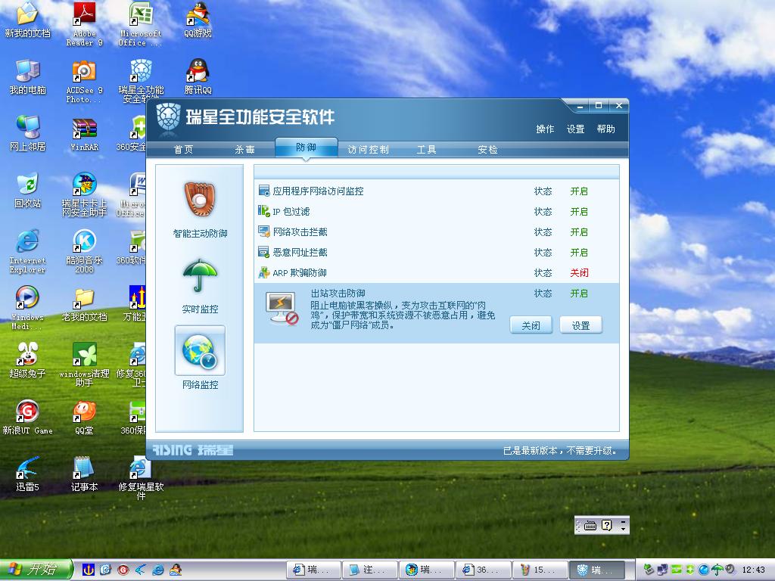Click 关闭 button for 出站攻击防御
Image resolution: width=775 pixels, height=581 pixels.
click(531, 325)
